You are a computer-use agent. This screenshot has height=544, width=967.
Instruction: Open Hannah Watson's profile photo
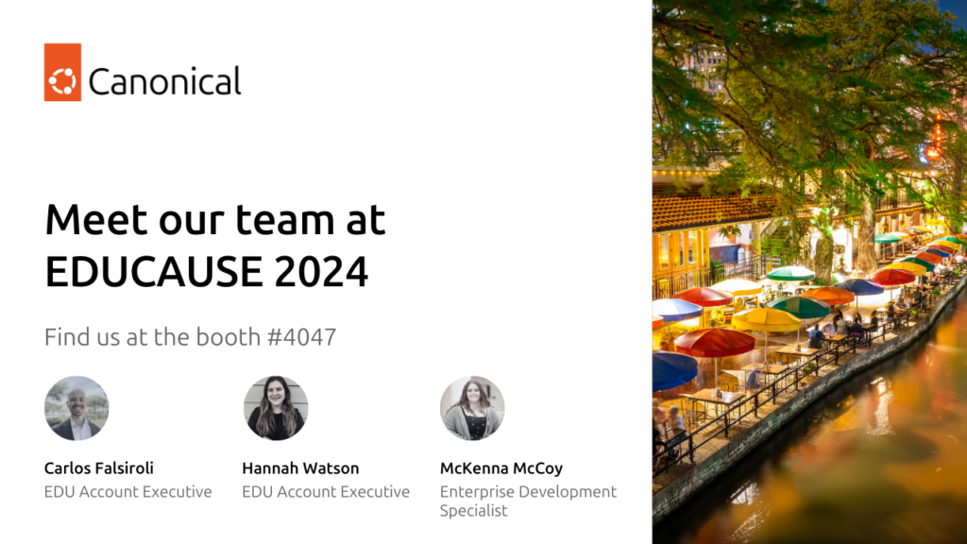tap(276, 408)
